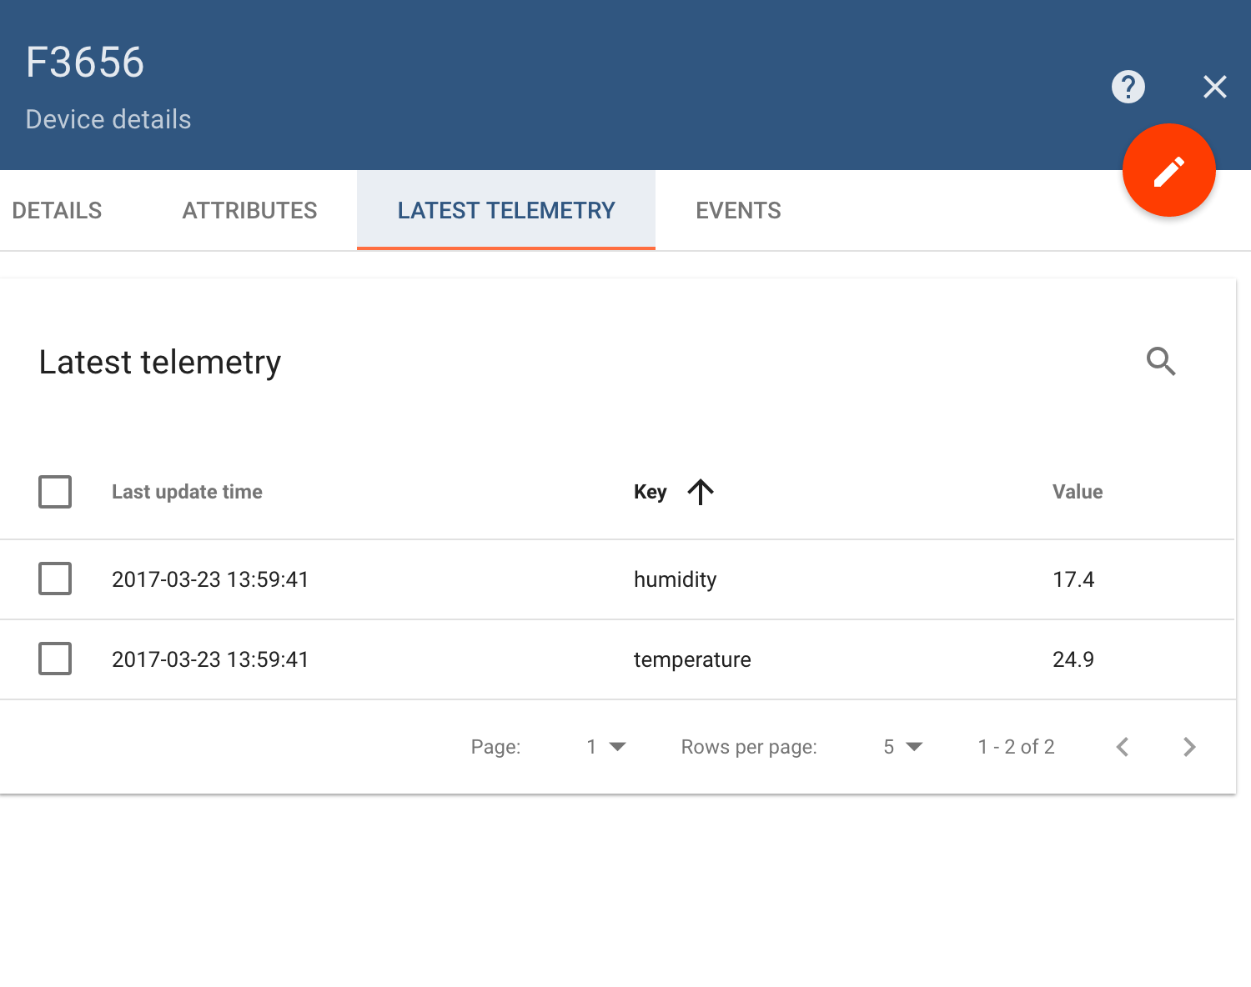Close the device details panel
Screen dimensions: 1251x987
point(1214,87)
